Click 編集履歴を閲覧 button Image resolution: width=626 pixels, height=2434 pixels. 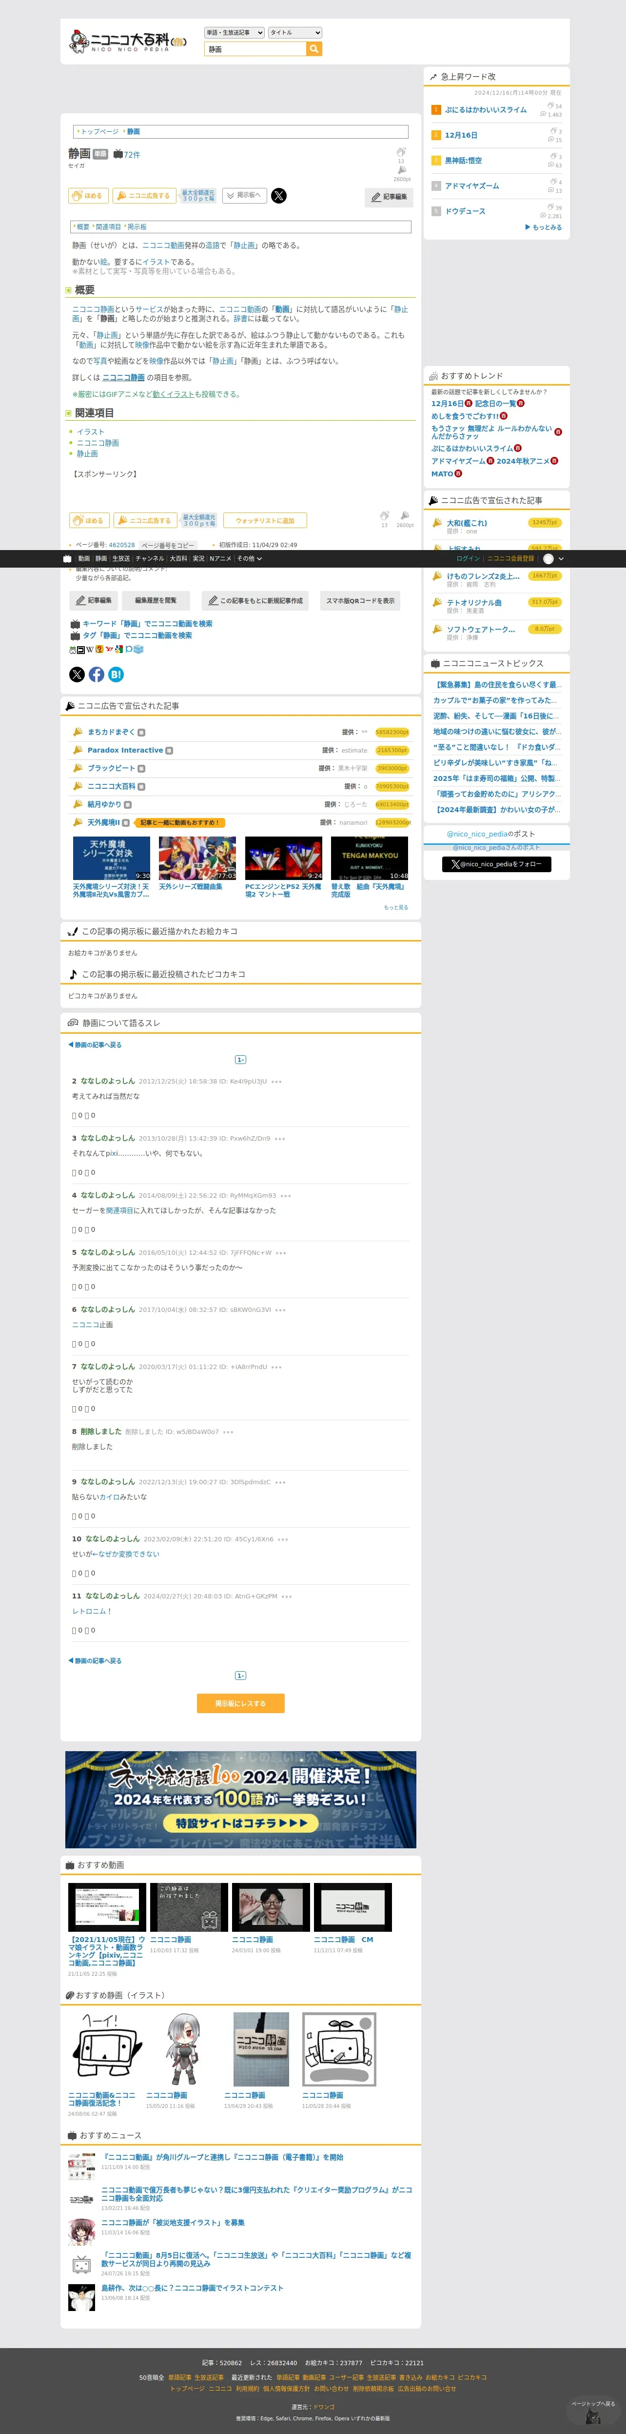(156, 601)
